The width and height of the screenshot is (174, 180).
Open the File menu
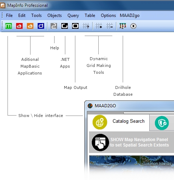[x=9, y=15]
